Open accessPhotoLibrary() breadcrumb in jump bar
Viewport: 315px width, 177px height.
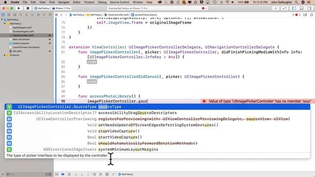(x=144, y=15)
